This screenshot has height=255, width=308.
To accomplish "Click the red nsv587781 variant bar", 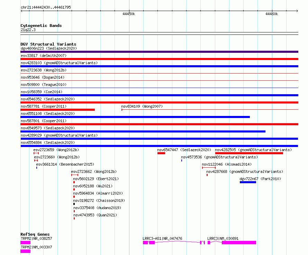I will point(57,110).
